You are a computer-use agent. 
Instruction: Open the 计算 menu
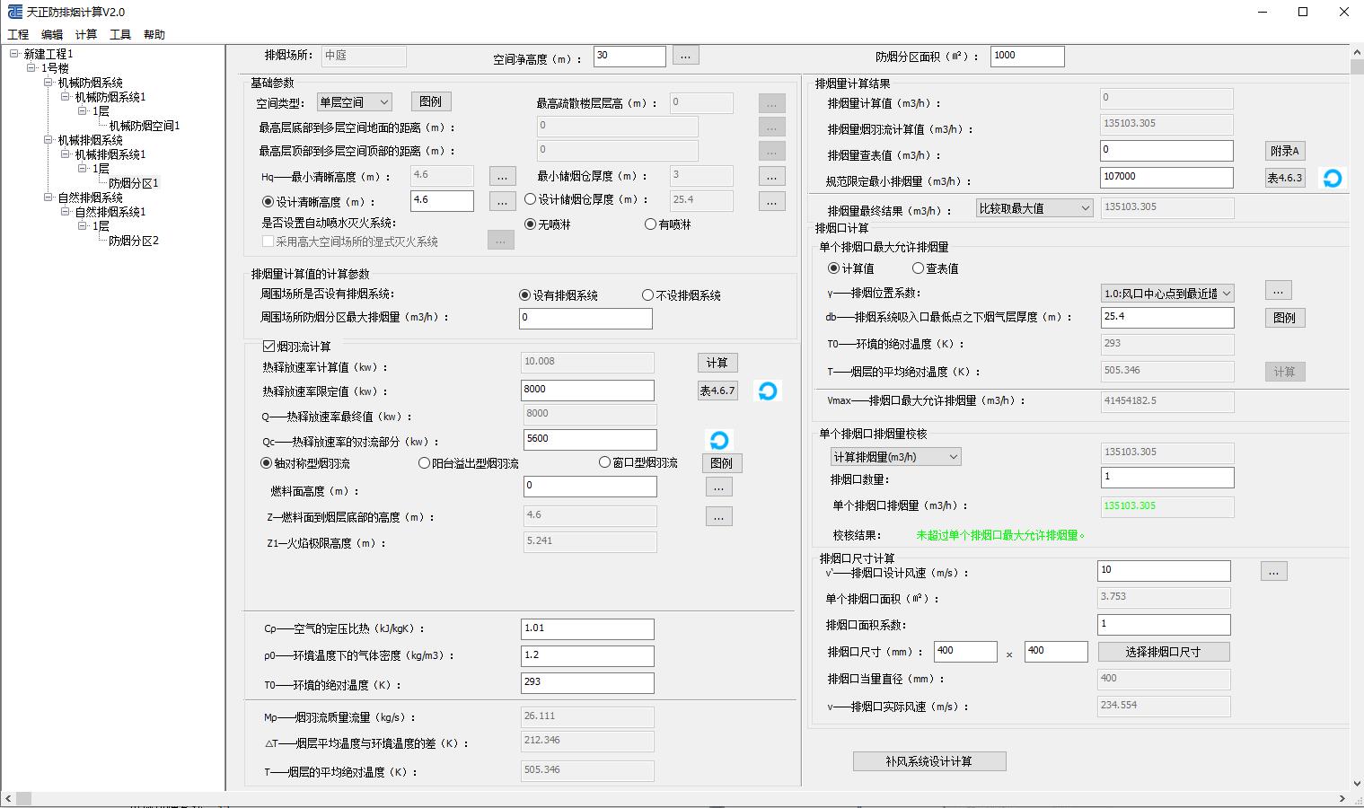[x=86, y=35]
